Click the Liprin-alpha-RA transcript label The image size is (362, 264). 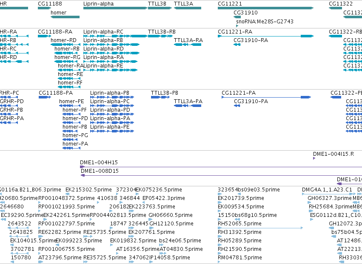point(103,57)
